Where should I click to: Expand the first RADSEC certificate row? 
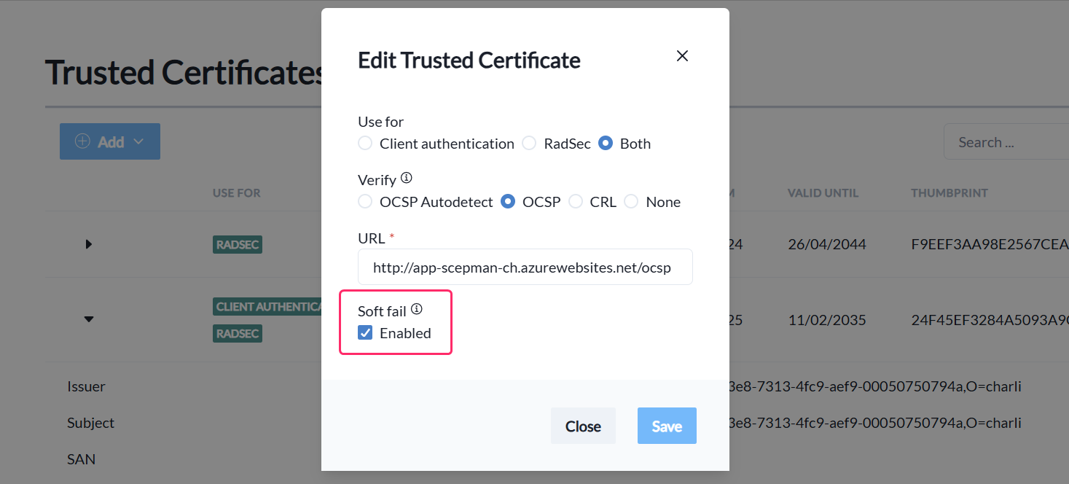pyautogui.click(x=89, y=244)
